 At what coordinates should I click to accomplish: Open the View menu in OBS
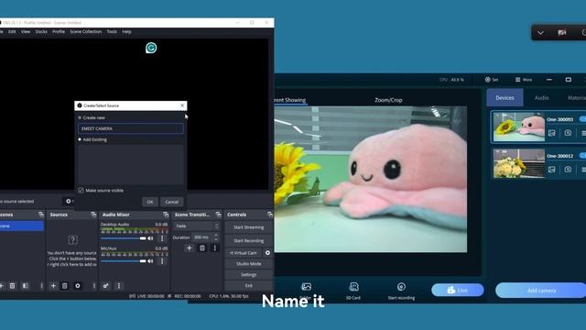point(26,32)
